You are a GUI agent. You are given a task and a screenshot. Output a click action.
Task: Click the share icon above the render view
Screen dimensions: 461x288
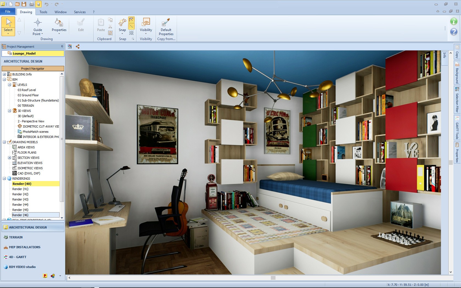pyautogui.click(x=78, y=47)
